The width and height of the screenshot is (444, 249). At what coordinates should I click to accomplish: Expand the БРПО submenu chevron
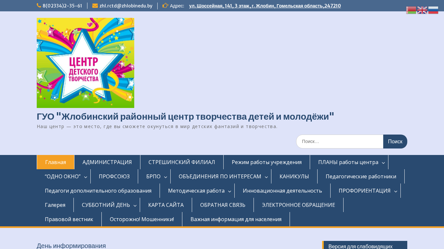pyautogui.click(x=166, y=177)
